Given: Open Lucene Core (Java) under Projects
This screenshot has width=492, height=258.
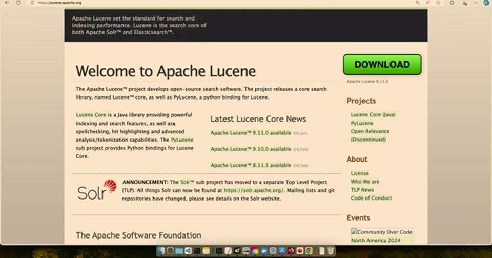Looking at the screenshot, I should coord(373,114).
